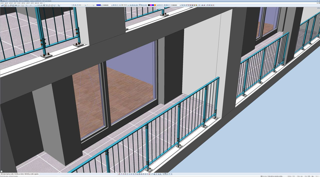Image resolution: width=320 pixels, height=177 pixels.
Task: Open the Soubor menu
Action: tap(2, 3)
